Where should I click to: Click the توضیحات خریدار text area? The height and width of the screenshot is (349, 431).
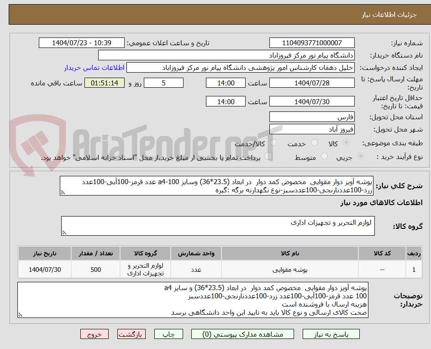click(x=193, y=300)
